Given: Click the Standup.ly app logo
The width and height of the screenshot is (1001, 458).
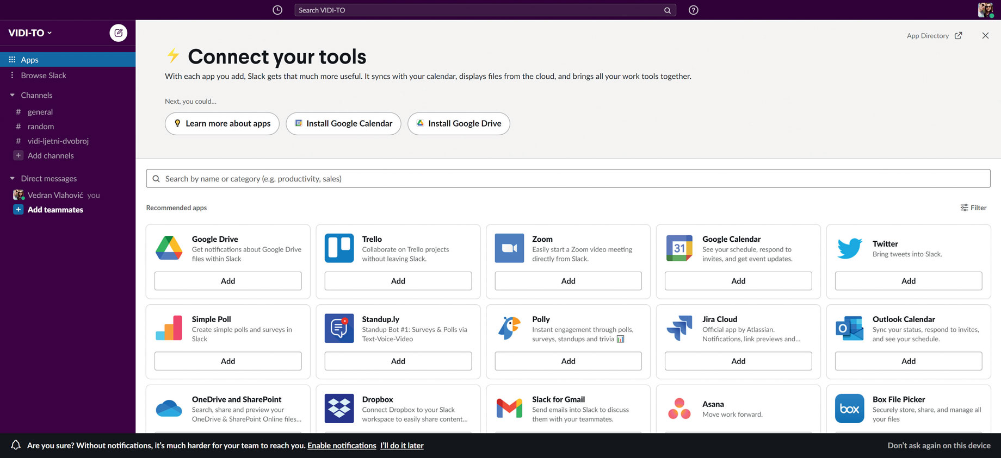Looking at the screenshot, I should (339, 328).
